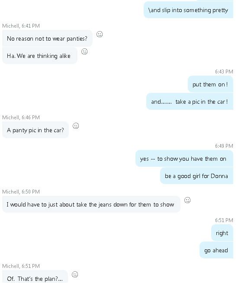Click the 'right' message bubble

coord(222,233)
